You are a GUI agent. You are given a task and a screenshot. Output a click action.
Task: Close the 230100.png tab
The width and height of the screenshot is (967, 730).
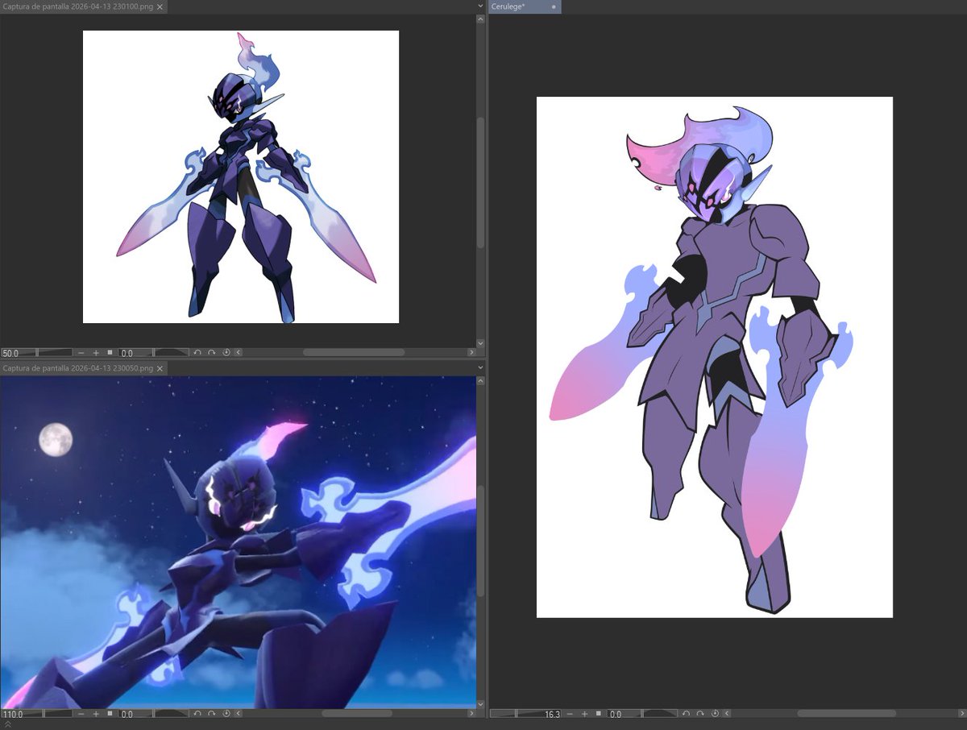pos(160,6)
